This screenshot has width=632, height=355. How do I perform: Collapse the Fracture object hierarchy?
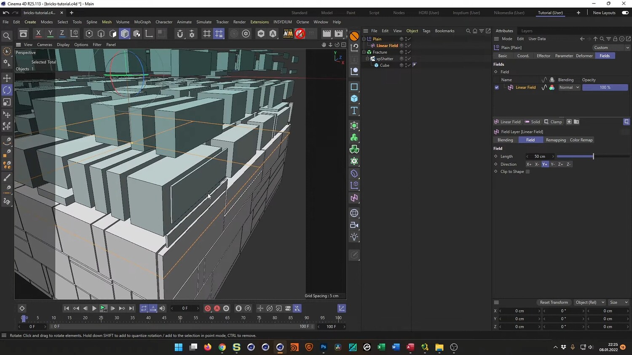(x=364, y=52)
